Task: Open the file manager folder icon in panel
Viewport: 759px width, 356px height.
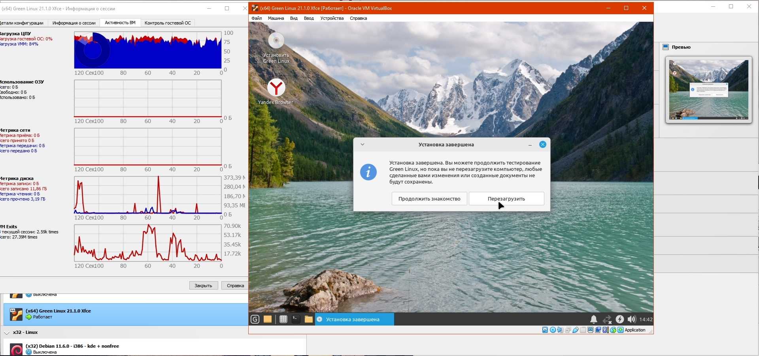Action: pyautogui.click(x=308, y=319)
